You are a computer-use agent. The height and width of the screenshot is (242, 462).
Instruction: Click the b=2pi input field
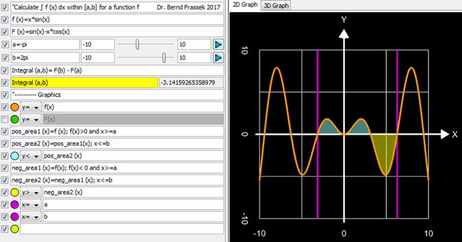pos(45,58)
